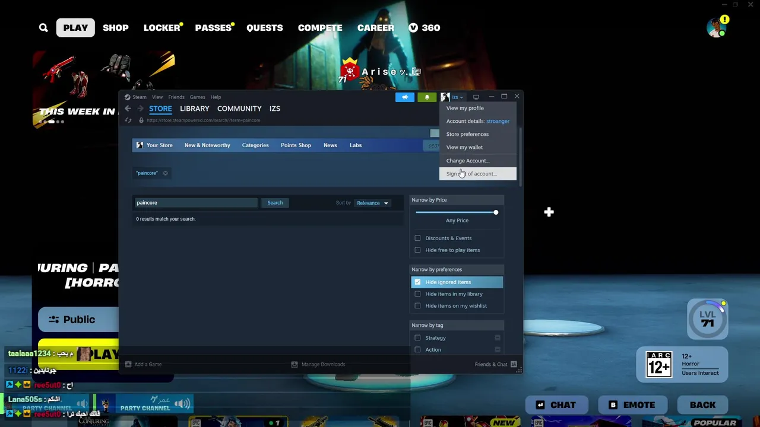Open the Steam COMMUNITY tab
This screenshot has width=760, height=427.
point(239,109)
